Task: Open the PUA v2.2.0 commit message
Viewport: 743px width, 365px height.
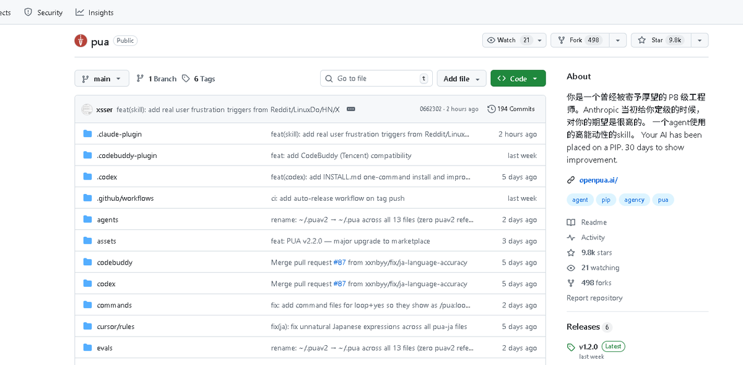Action: (x=350, y=241)
